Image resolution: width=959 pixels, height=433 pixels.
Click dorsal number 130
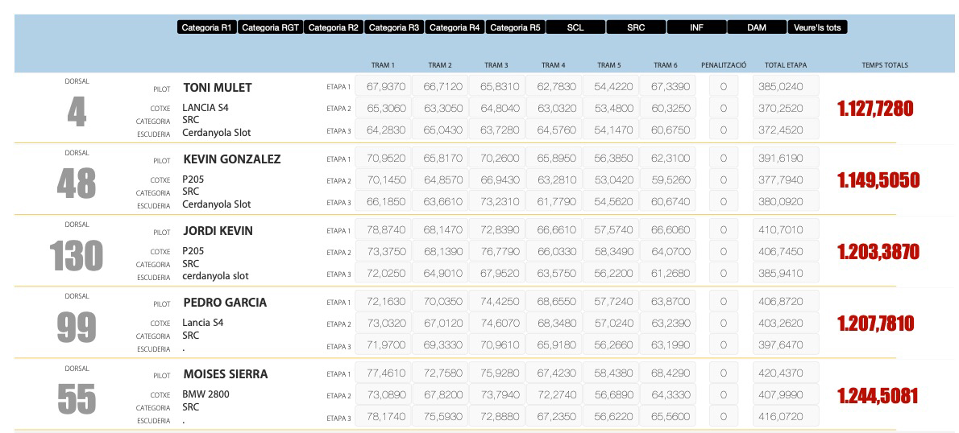click(x=77, y=256)
